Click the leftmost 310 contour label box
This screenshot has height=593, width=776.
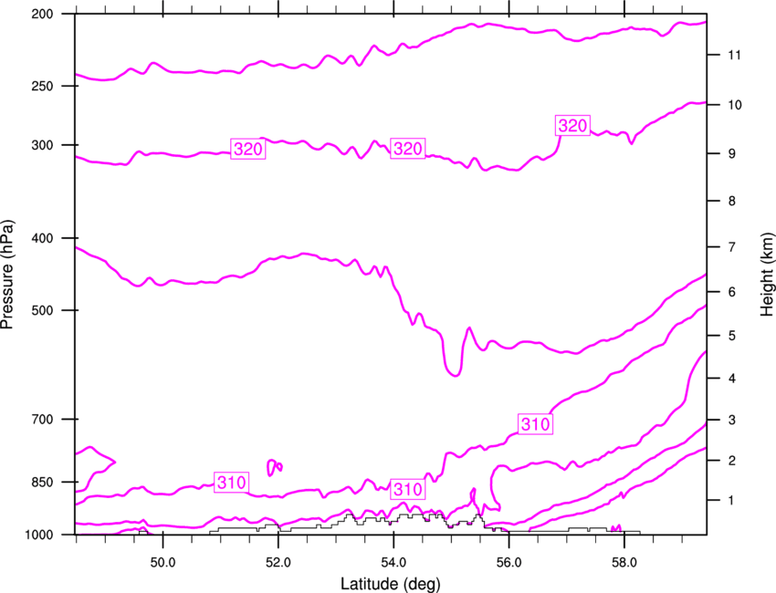click(x=232, y=482)
